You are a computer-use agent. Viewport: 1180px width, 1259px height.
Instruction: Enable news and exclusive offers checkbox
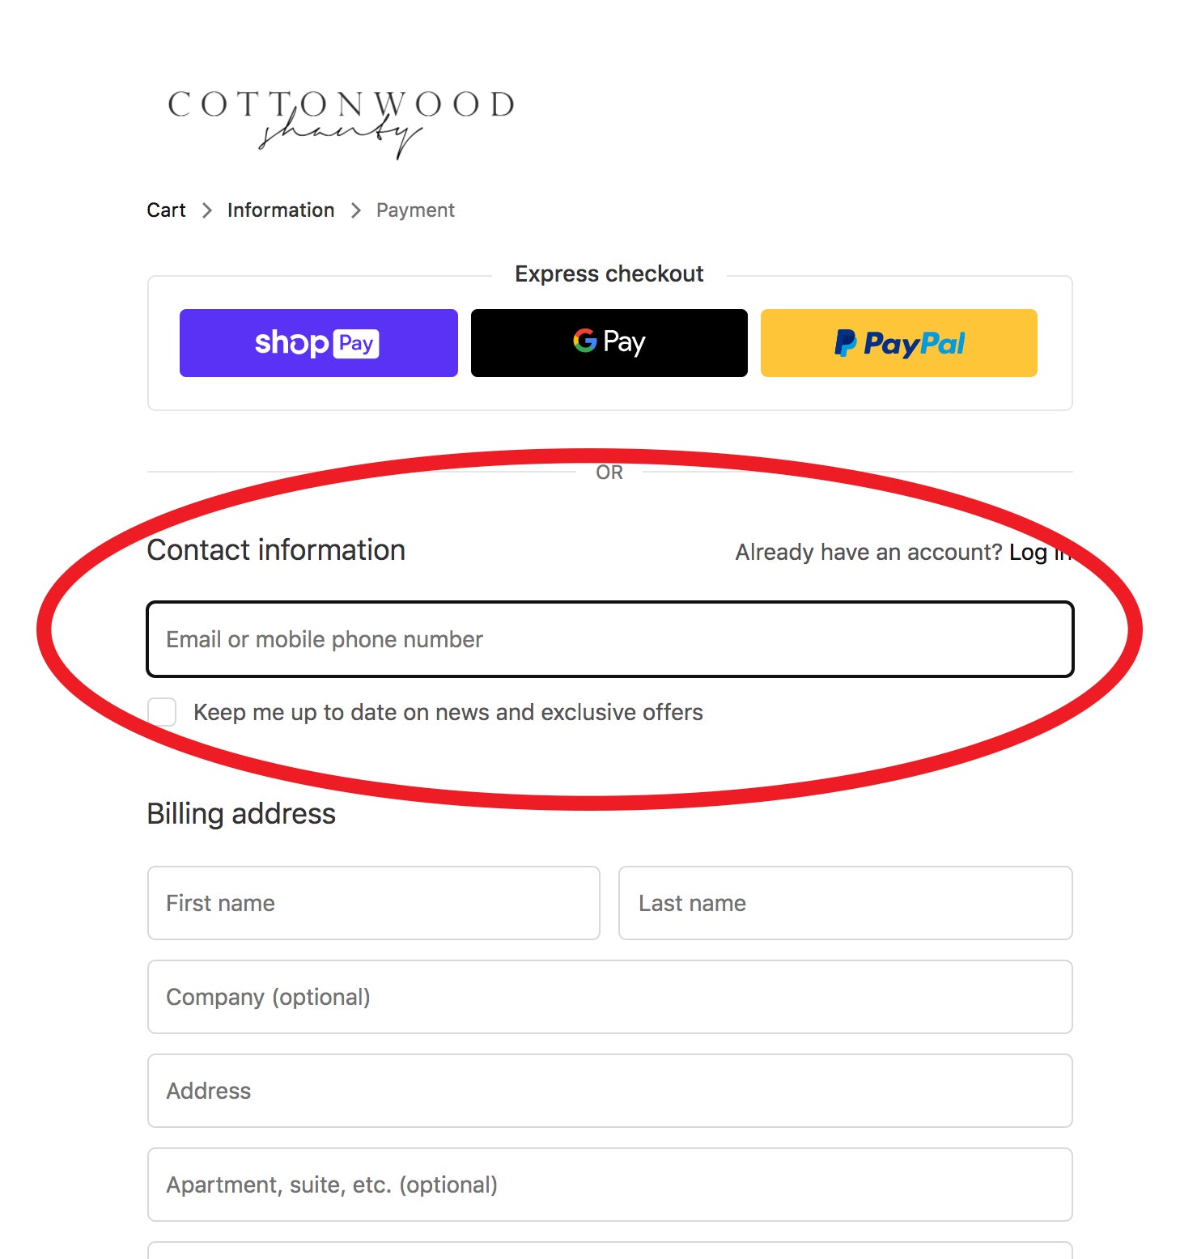click(162, 712)
